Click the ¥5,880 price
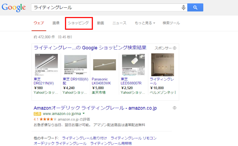238x146 pixels. (98, 88)
